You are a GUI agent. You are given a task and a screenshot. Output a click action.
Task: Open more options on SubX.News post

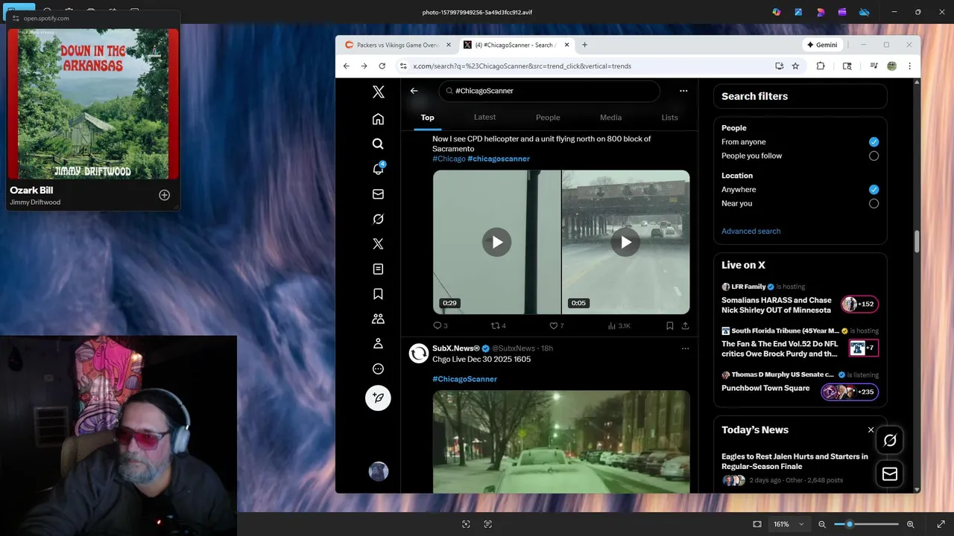click(x=685, y=348)
